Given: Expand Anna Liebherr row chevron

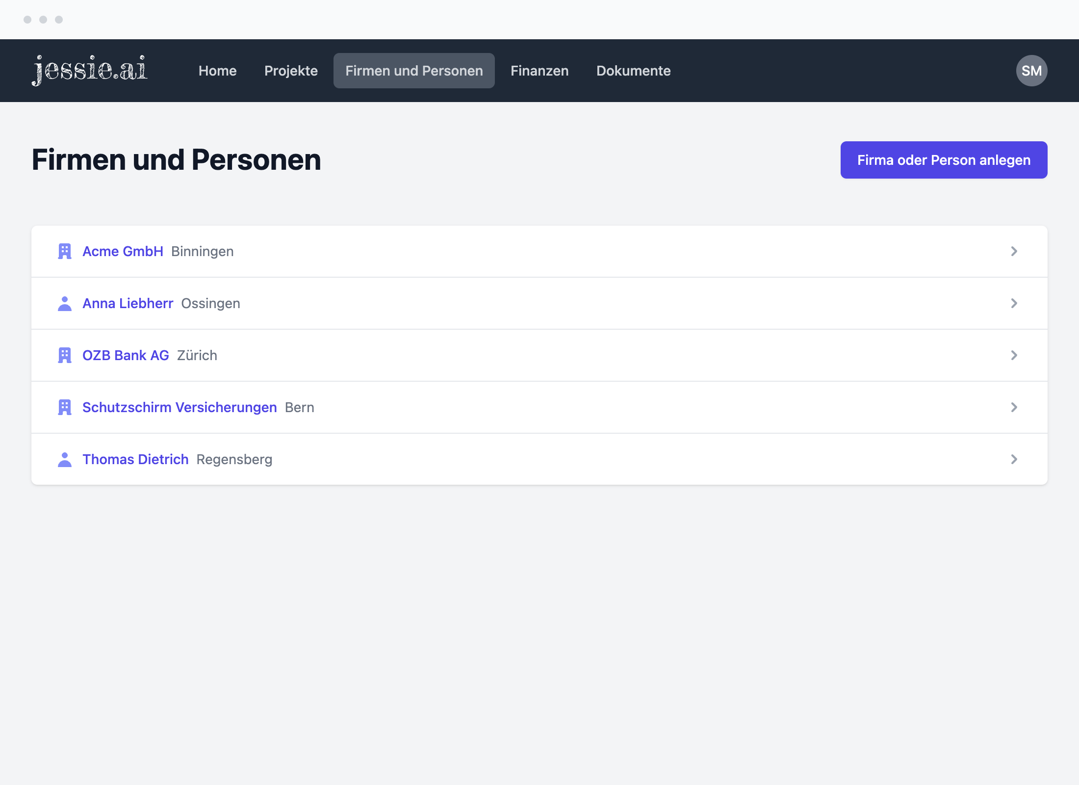Looking at the screenshot, I should 1014,303.
